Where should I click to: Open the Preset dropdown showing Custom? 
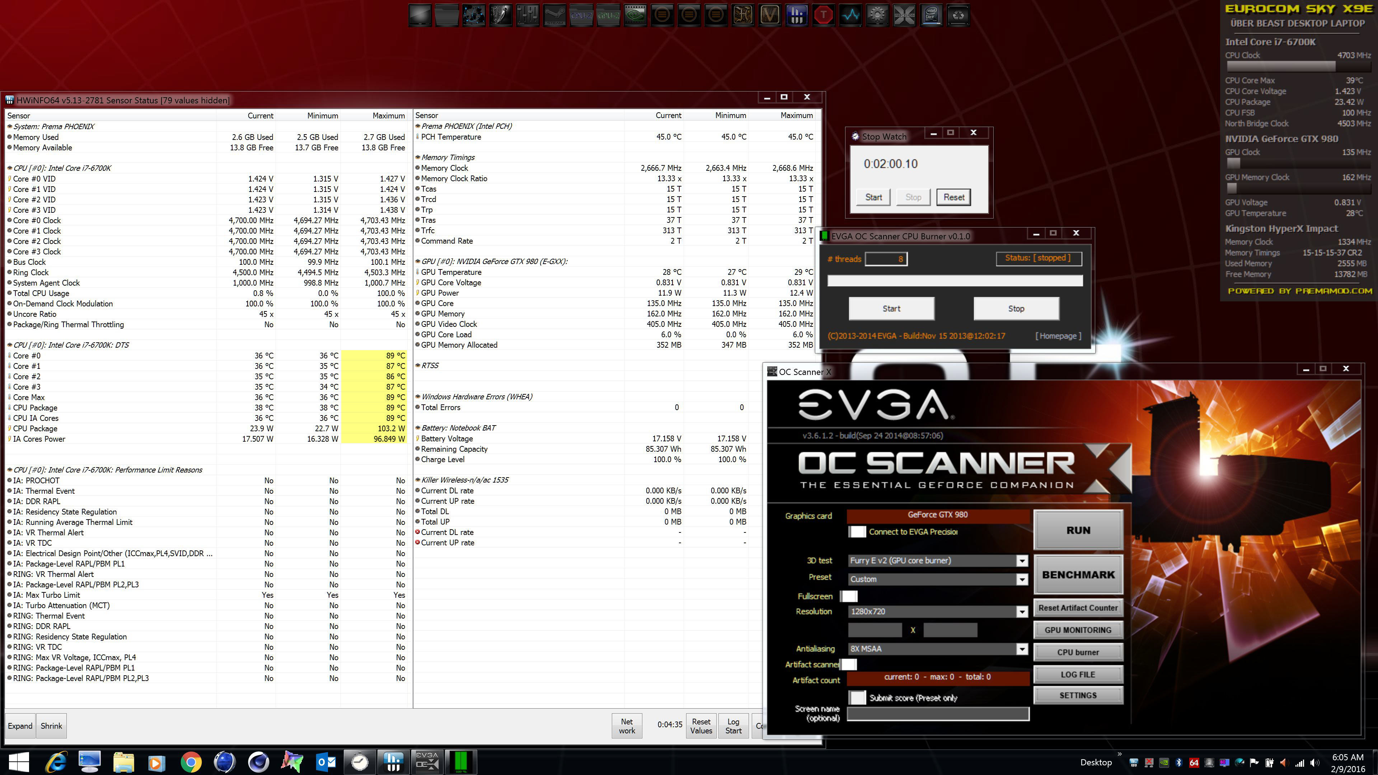tap(938, 579)
